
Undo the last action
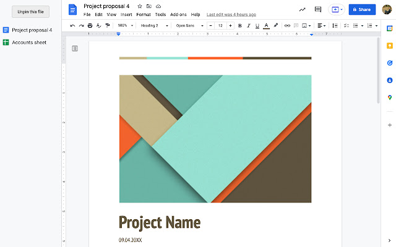coord(72,25)
